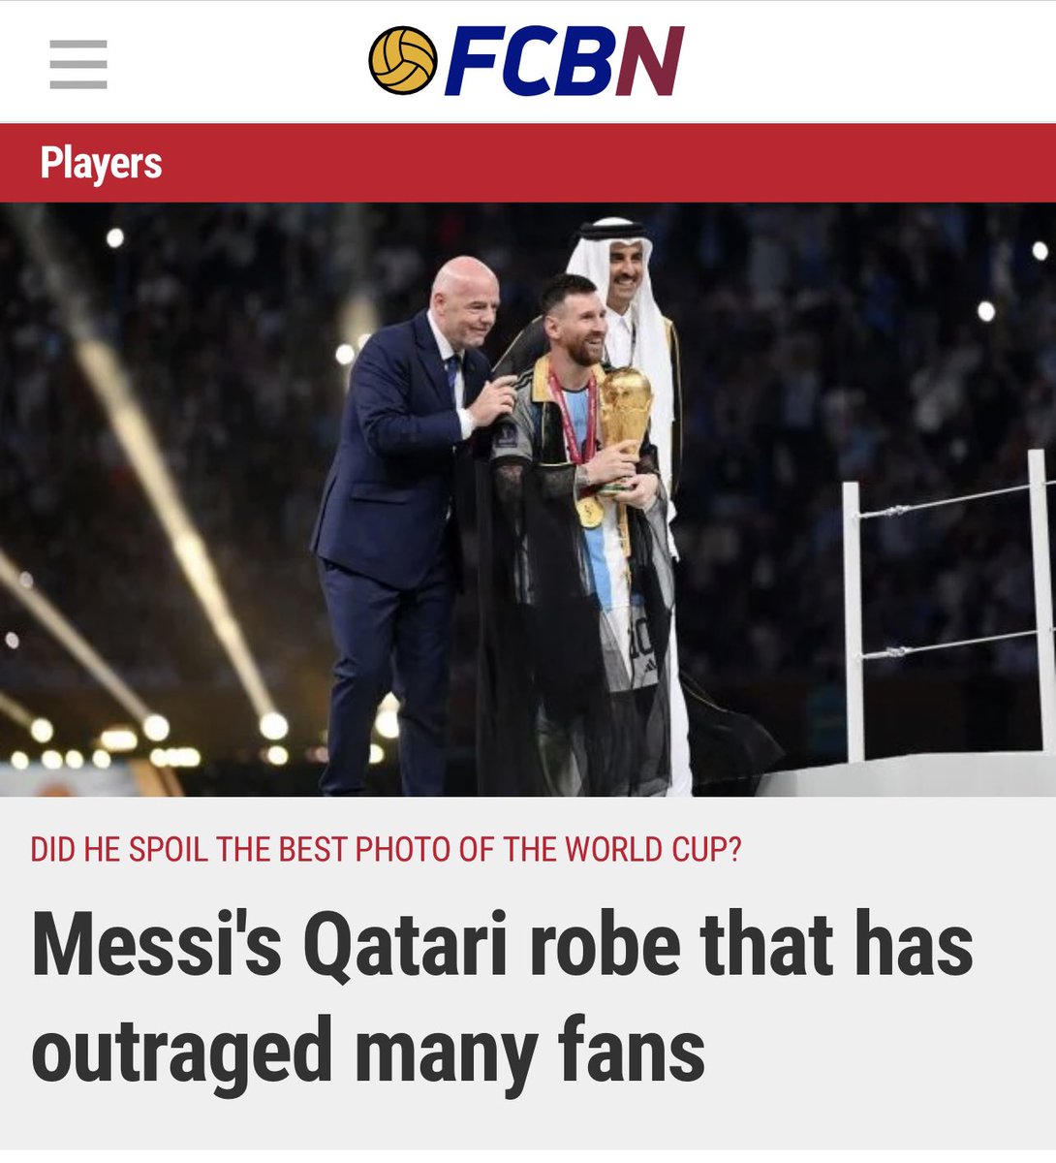Go to homepage via FCBN wordmark

(565, 61)
